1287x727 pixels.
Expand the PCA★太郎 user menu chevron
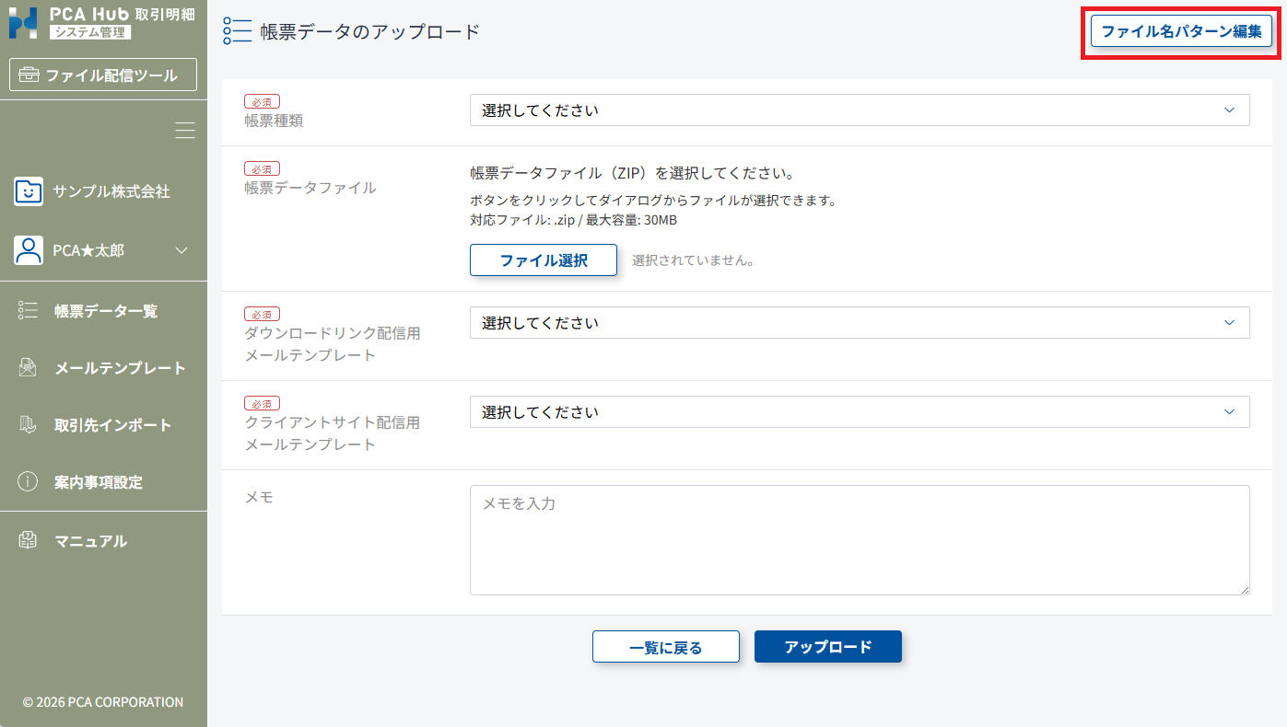[x=182, y=250]
